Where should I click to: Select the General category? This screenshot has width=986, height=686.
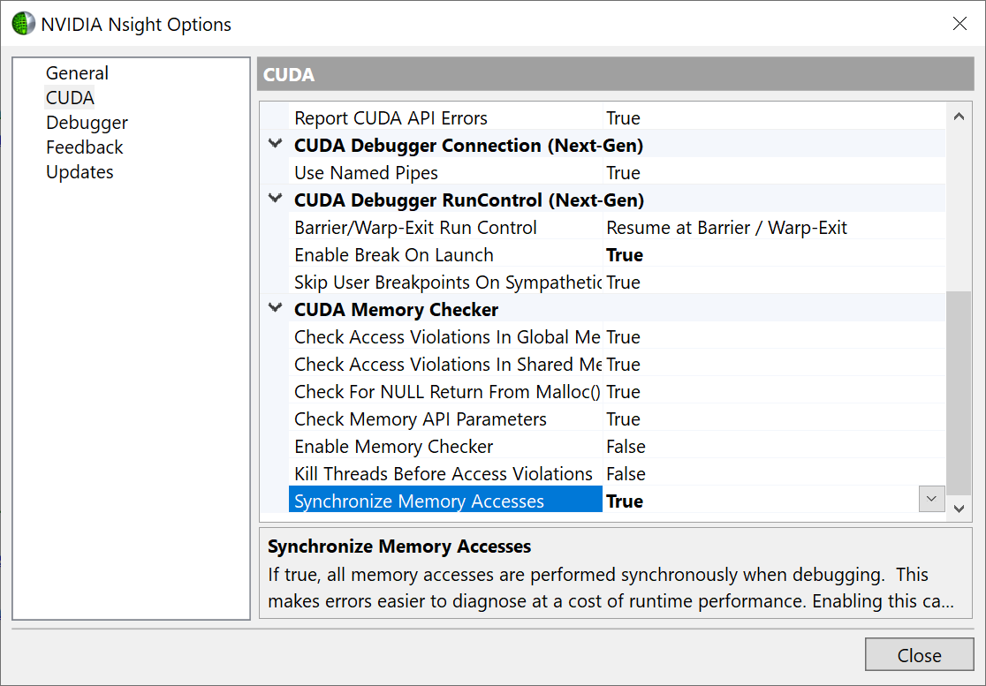[78, 73]
